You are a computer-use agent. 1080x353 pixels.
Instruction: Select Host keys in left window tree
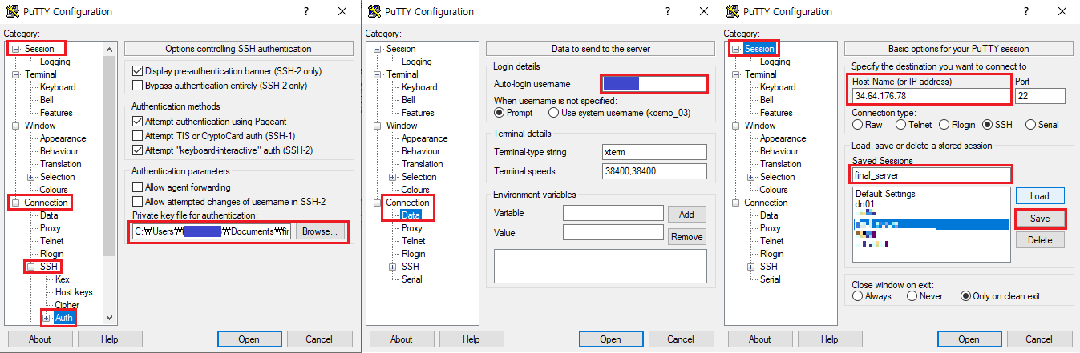(74, 292)
